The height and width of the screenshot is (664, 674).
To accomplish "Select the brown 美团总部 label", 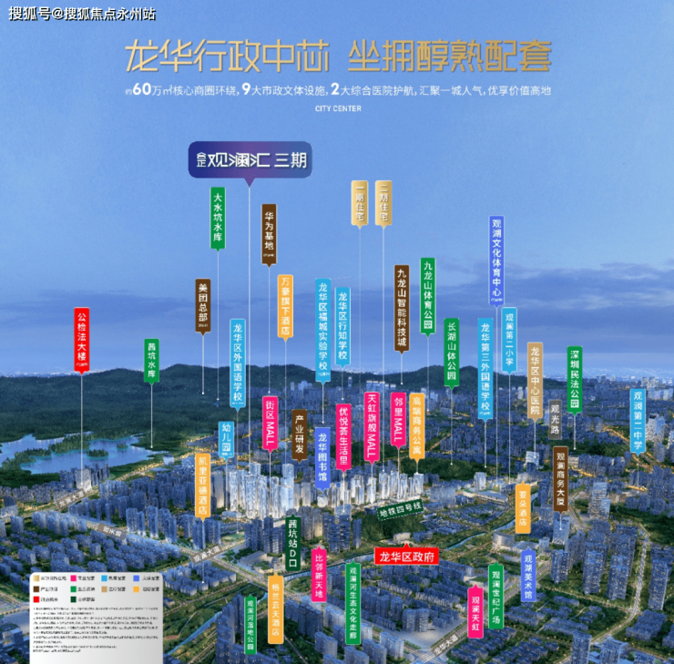I will click(203, 306).
